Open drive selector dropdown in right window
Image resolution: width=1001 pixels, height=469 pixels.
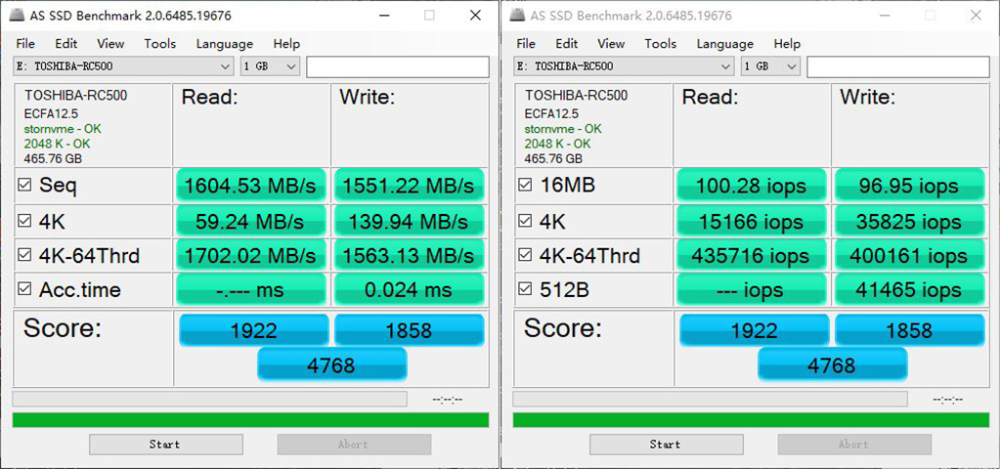[624, 66]
